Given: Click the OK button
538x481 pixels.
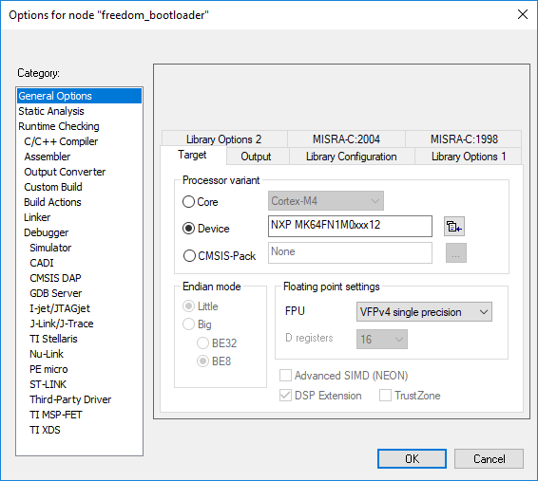Looking at the screenshot, I should (x=412, y=458).
